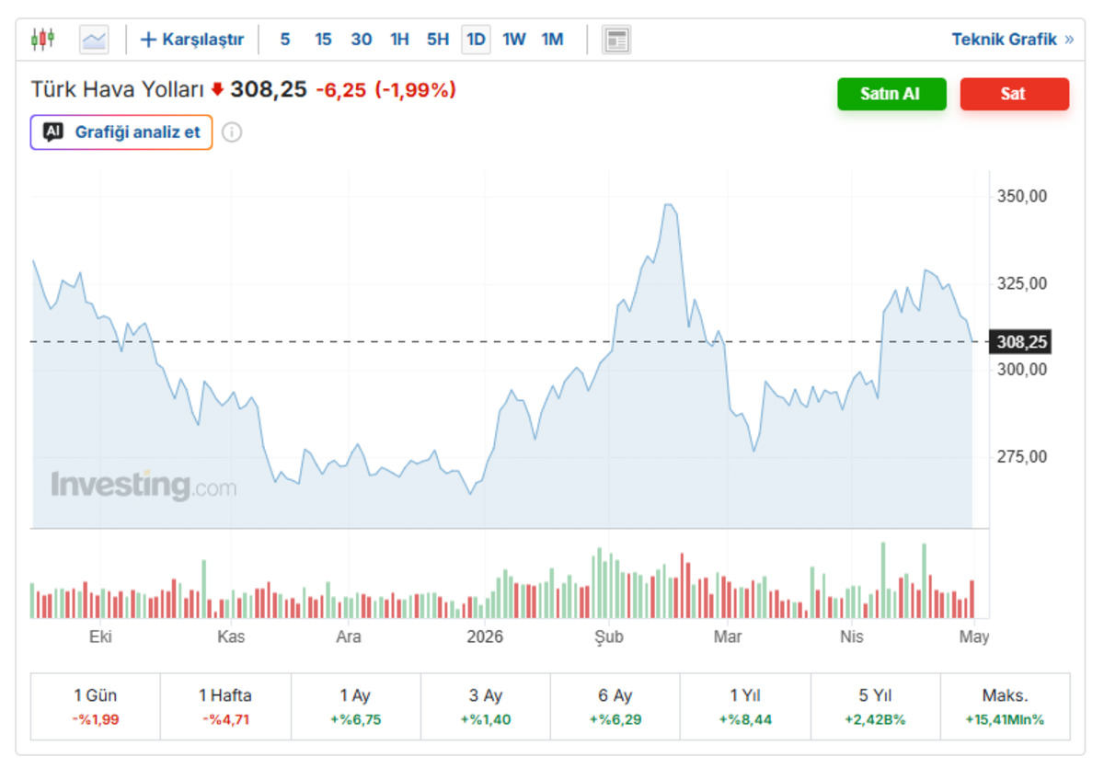Screen dimensions: 1104x768
Task: Click the Nis month axis label
Action: coord(852,636)
